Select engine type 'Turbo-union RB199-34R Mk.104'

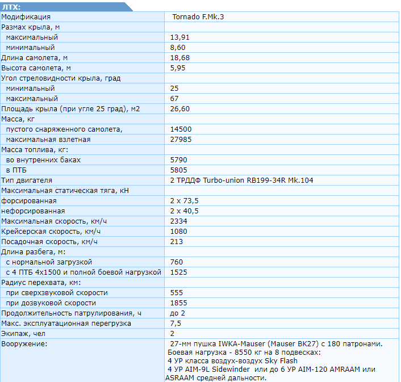click(x=258, y=180)
